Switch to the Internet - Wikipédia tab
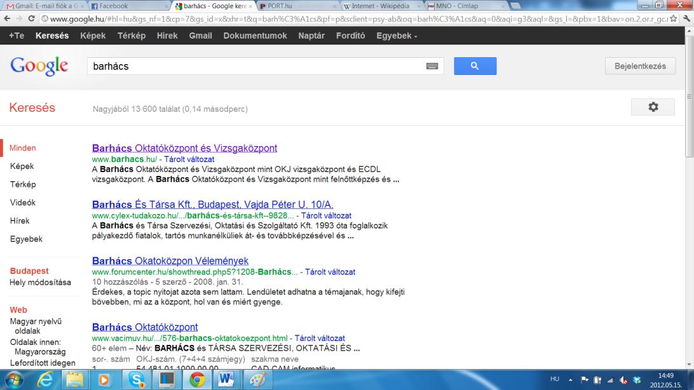 pos(381,6)
